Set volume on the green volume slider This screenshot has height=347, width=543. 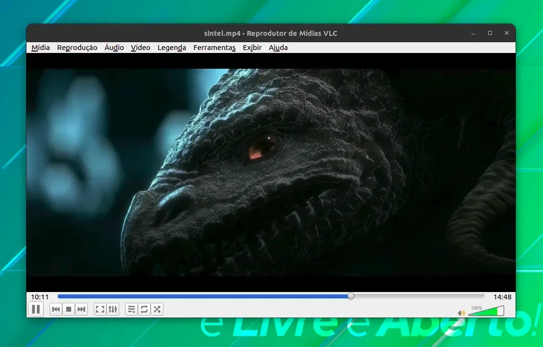[486, 311]
